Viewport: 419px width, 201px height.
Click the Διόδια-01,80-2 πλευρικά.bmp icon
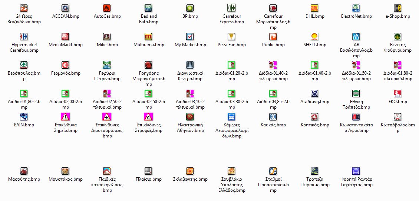397,65
